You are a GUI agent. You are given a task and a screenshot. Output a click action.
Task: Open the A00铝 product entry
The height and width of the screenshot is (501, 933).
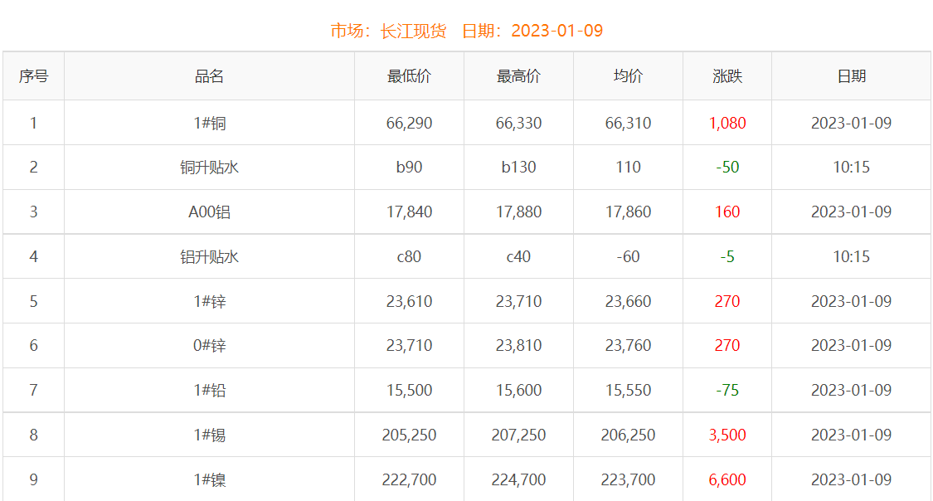209,212
